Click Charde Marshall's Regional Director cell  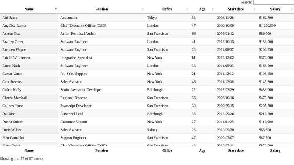coord(73,98)
